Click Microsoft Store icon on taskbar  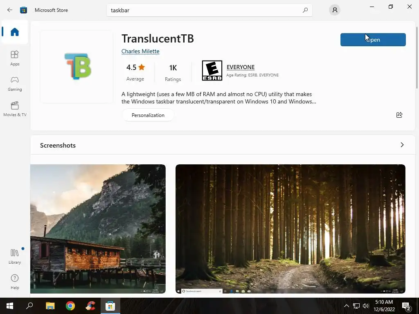click(110, 306)
